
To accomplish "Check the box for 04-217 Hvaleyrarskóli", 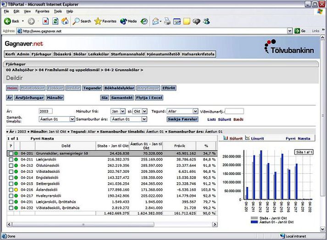I will coord(11,196).
